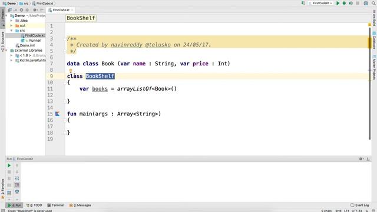Viewport: 377px width, 212px height.
Task: Click the restore layout icon in the Run panel
Action: 9,193
